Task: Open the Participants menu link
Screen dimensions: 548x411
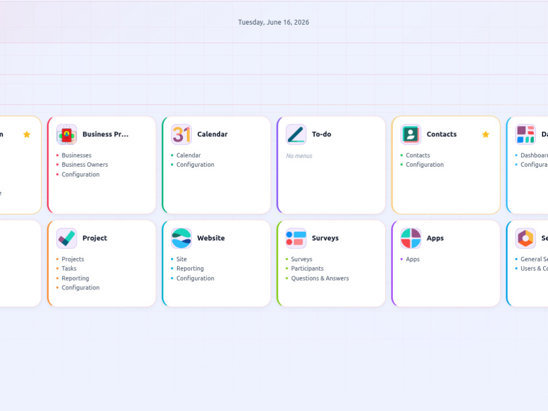Action: 307,269
